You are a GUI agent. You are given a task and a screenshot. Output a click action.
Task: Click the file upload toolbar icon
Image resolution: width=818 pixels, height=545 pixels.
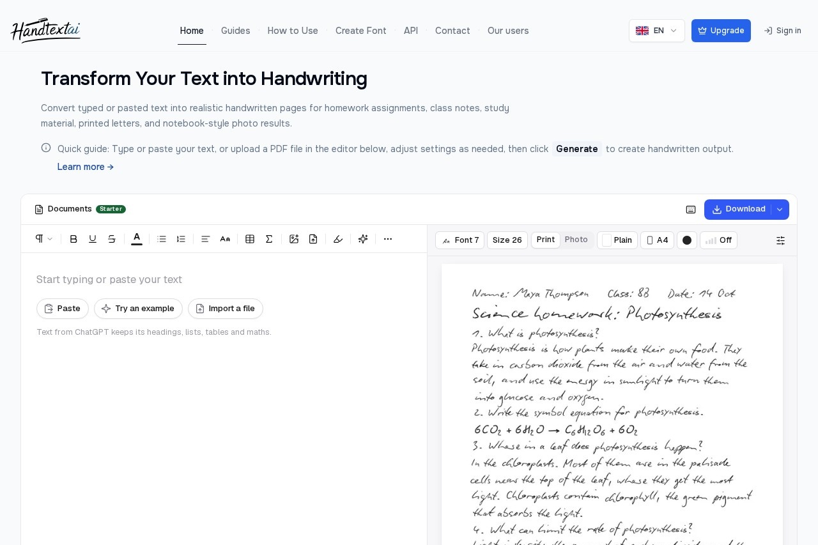tap(313, 239)
